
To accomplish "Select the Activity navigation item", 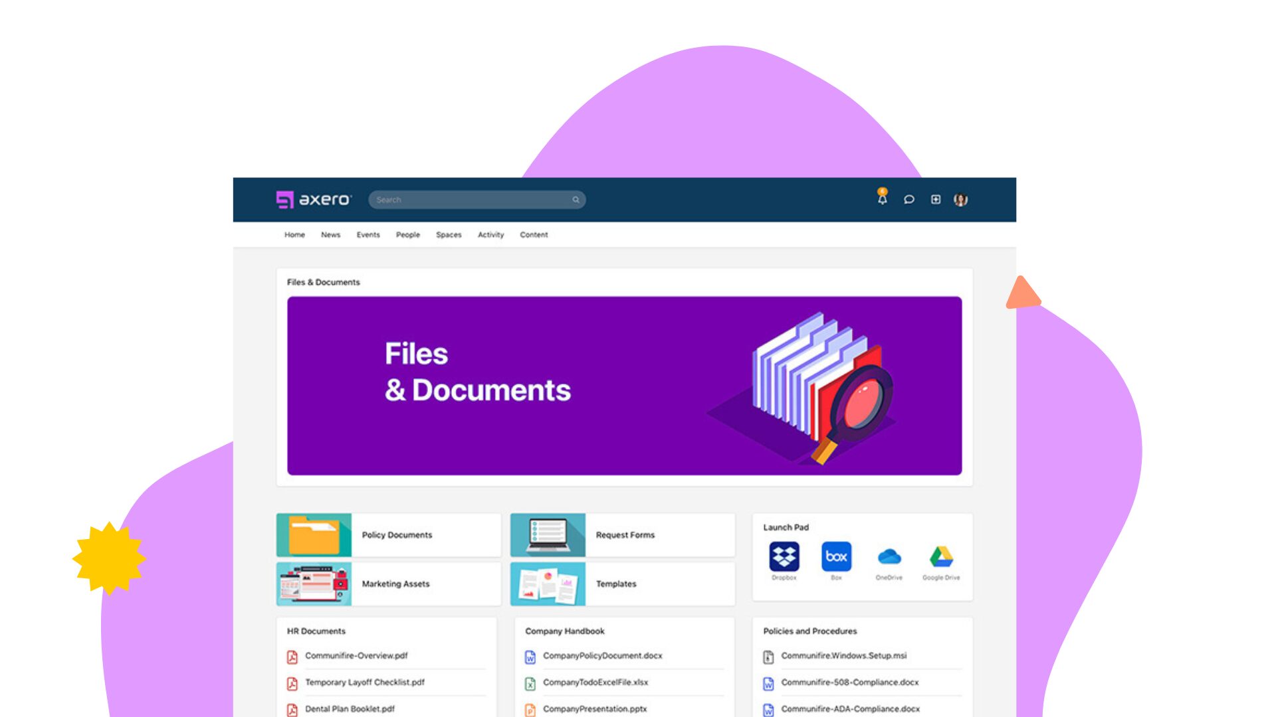I will [x=490, y=234].
